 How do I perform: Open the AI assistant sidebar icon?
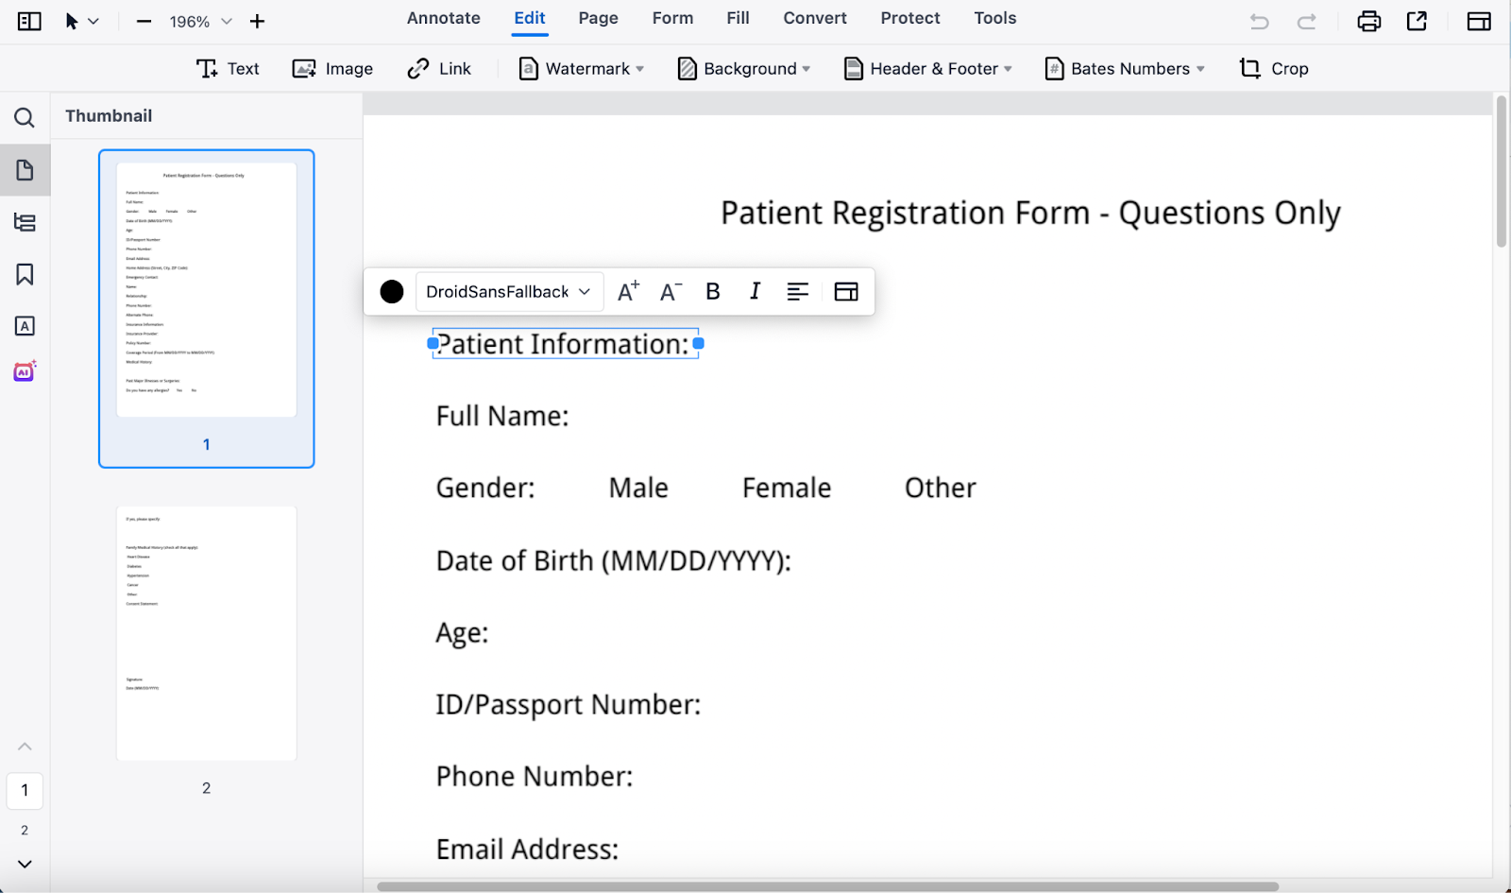(x=25, y=371)
